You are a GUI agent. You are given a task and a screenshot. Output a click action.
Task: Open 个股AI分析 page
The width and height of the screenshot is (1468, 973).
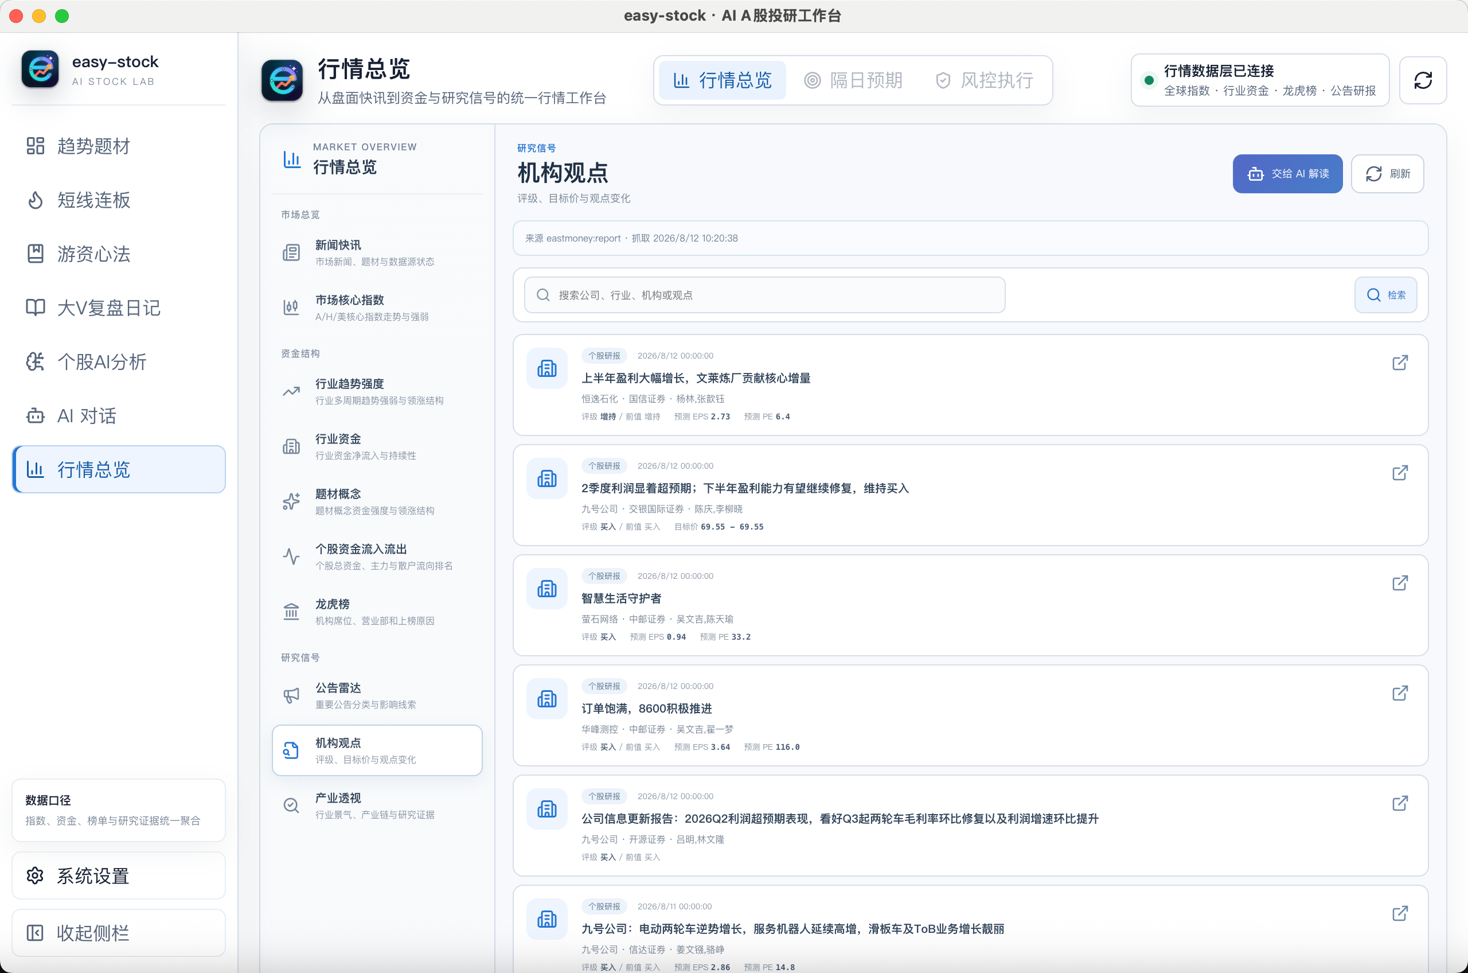coord(119,362)
